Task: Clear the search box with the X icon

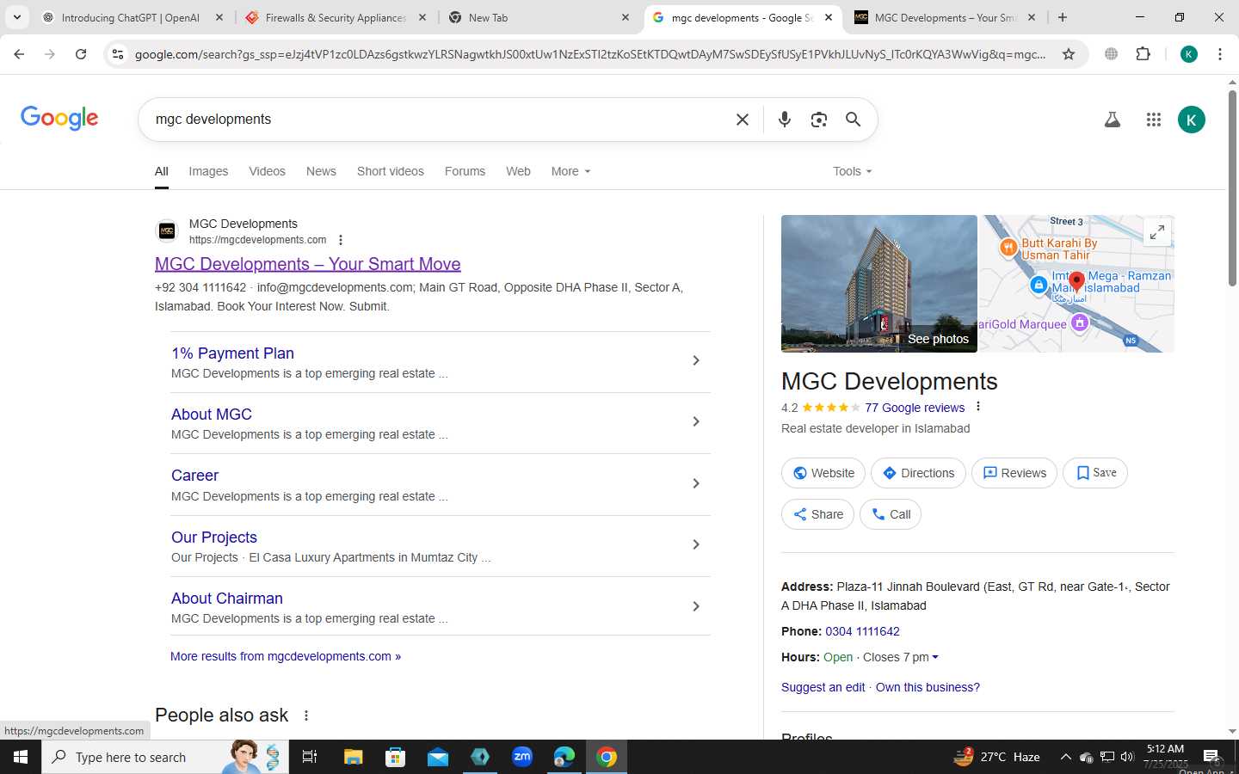Action: point(743,120)
